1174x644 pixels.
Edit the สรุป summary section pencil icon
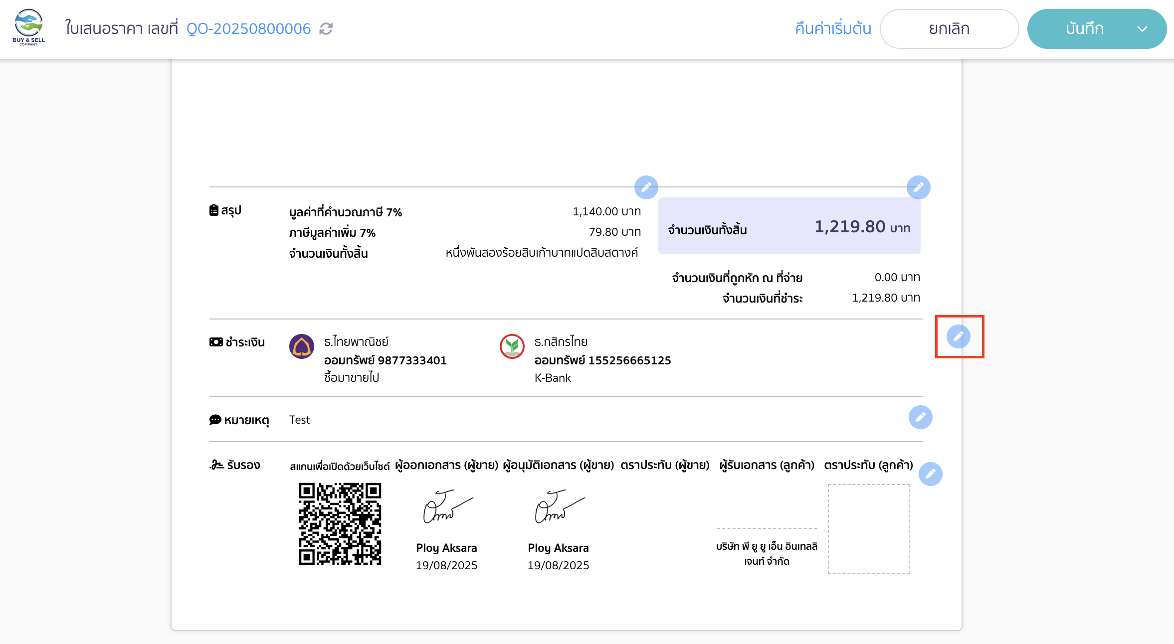(646, 187)
